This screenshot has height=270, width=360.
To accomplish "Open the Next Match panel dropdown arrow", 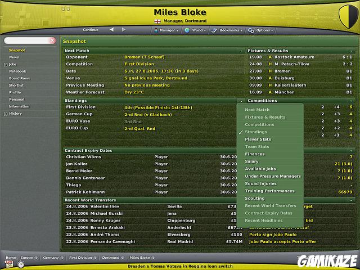I will 241,51.
